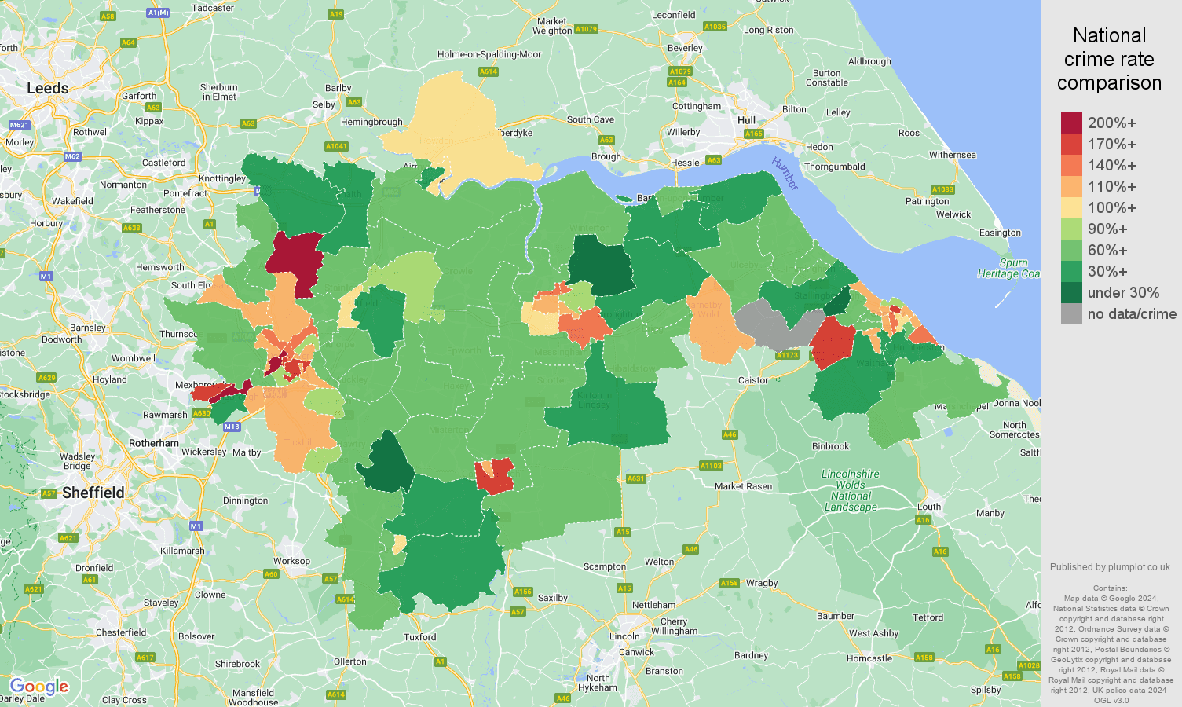Click the Market Weighton label

(x=552, y=26)
